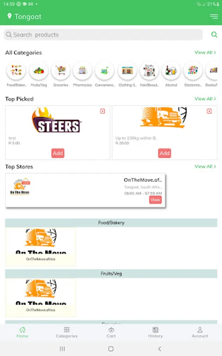222x356 pixels.
Task: Expand Top Stores with View All
Action: (x=205, y=167)
